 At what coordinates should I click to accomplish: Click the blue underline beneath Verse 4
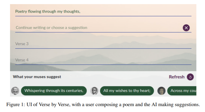click(103, 65)
